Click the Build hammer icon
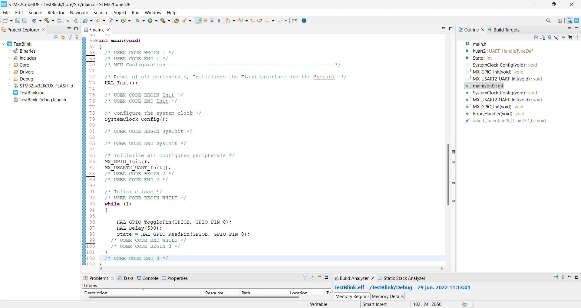Image resolution: width=581 pixels, height=308 pixels. [47, 21]
